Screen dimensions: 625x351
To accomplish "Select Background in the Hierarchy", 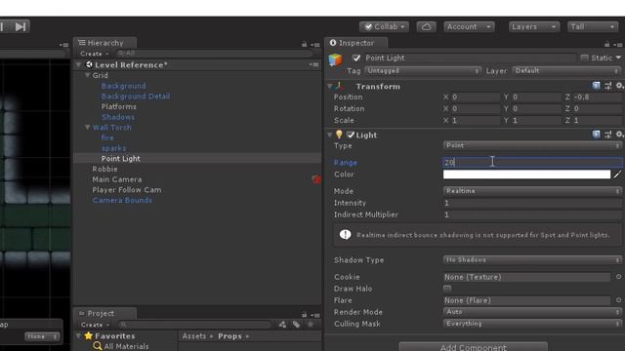I will point(123,86).
